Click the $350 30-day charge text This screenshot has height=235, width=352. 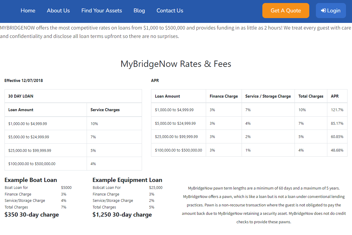[x=32, y=215]
